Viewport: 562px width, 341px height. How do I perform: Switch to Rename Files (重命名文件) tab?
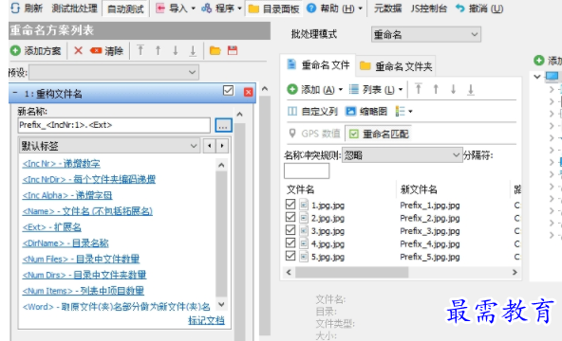318,65
